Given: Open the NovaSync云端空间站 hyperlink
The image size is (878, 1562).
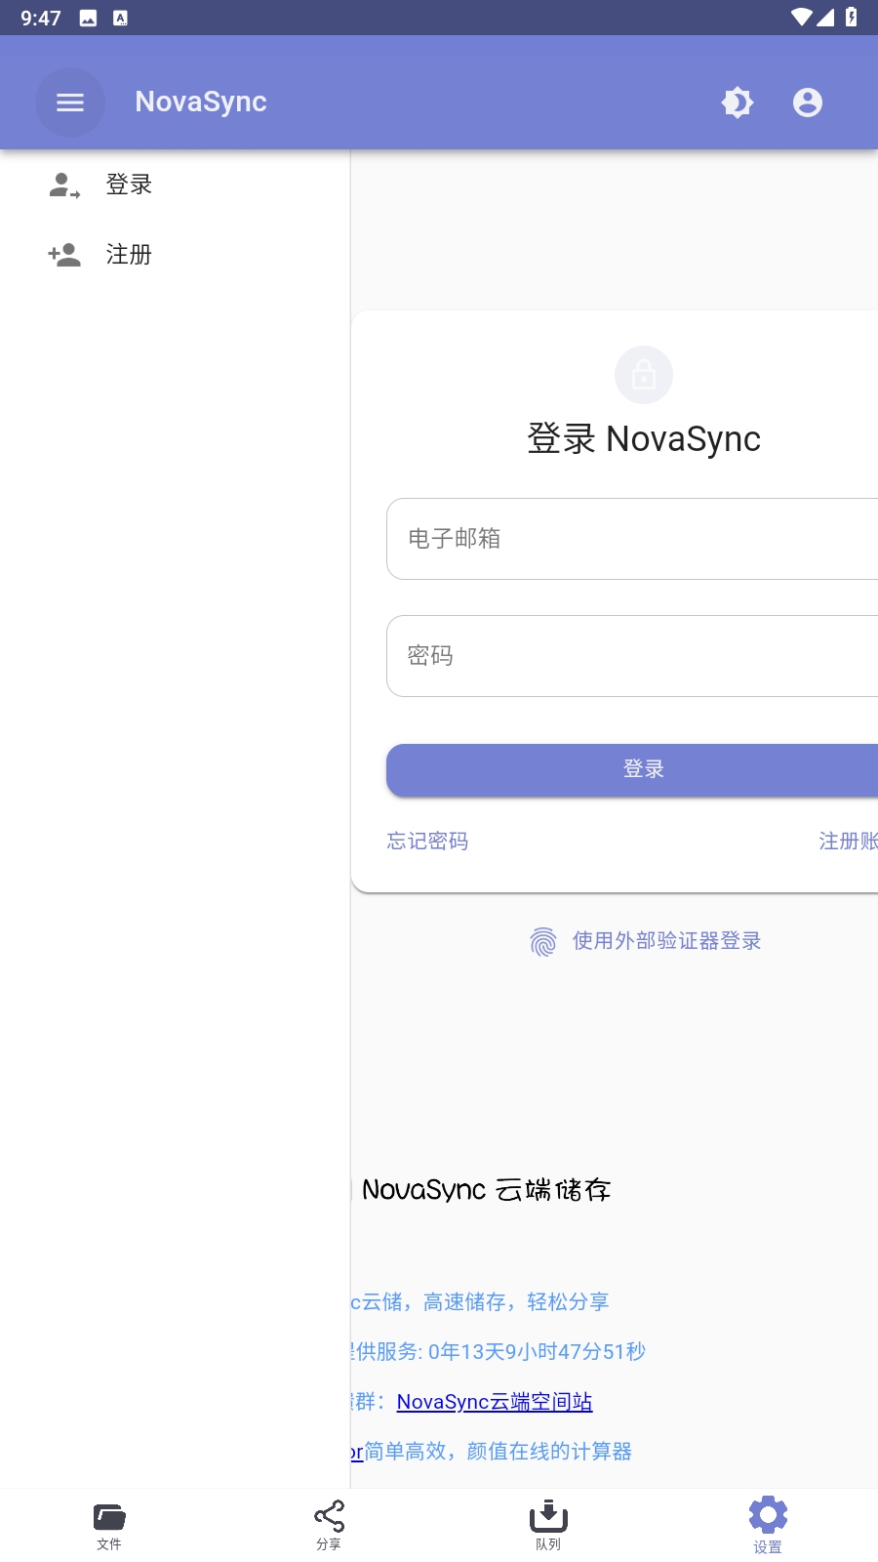Looking at the screenshot, I should (x=495, y=1402).
